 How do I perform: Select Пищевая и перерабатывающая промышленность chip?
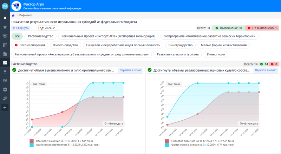click(123, 45)
